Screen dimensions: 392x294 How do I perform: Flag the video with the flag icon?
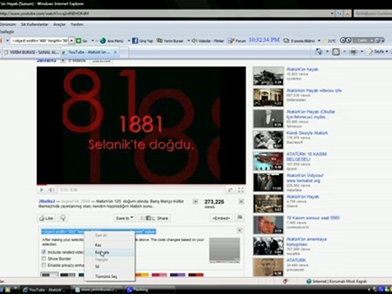click(240, 218)
